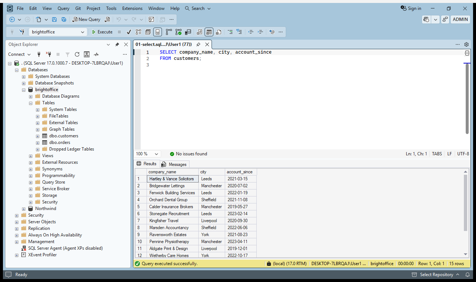Click the Decrease Indent icon

click(251, 32)
